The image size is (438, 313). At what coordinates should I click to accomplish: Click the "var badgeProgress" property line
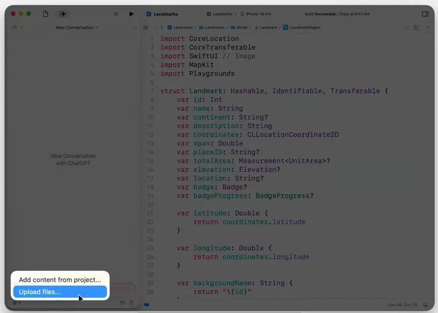245,196
